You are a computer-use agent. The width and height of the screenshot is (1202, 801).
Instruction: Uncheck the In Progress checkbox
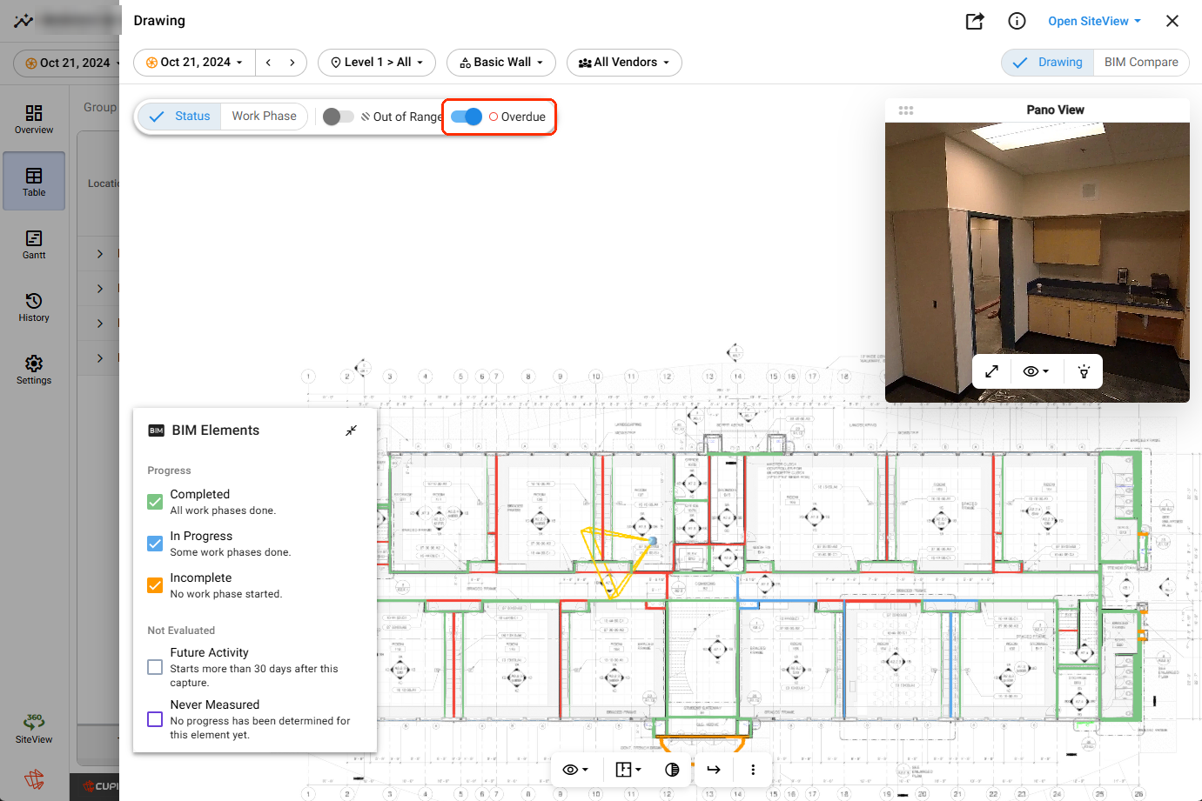(155, 544)
